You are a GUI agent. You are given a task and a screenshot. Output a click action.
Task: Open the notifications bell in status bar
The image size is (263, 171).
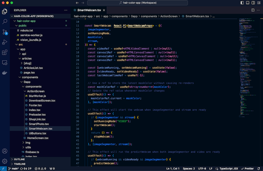pyautogui.click(x=259, y=169)
